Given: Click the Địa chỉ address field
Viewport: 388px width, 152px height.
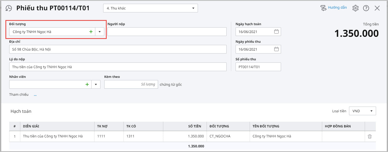Looking at the screenshot, I should (118, 49).
